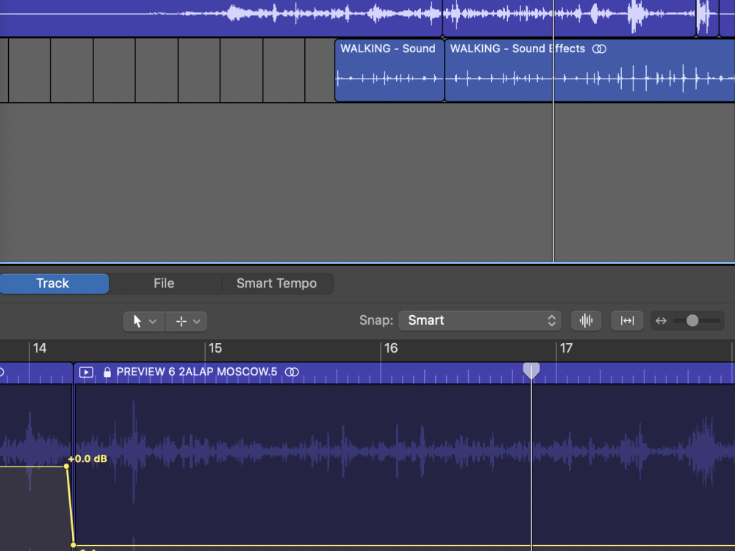Click bar 15 on the editor ruler
Image resolution: width=735 pixels, height=551 pixels.
(x=215, y=348)
